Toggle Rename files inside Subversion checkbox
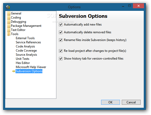151x115 pixels. coord(61,40)
